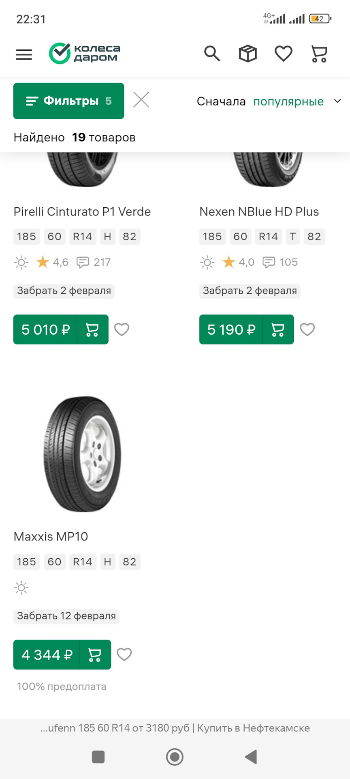Open Pirelli Cinturato P1 Verde product link
This screenshot has height=779, width=350.
coord(82,212)
